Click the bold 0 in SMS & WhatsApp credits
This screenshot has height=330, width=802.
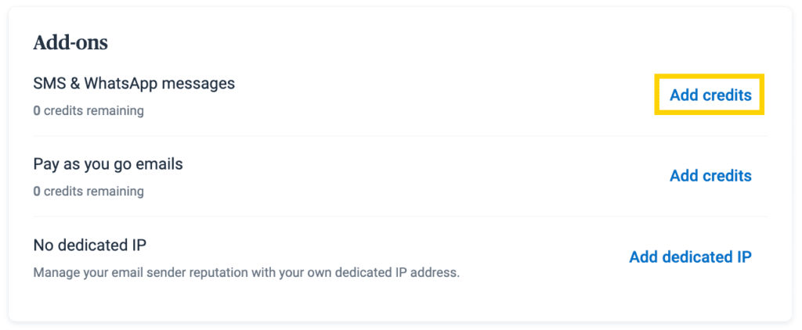(x=37, y=111)
